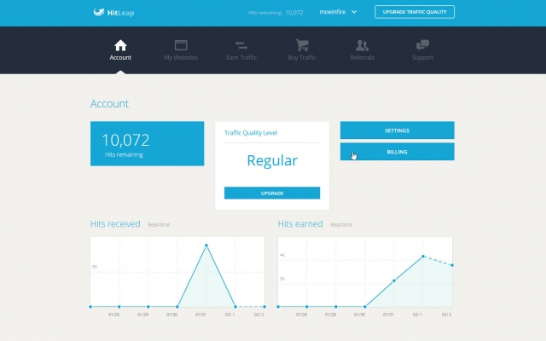Select the Earn Traffic arrows icon
Screen dimensions: 546x341
pos(241,45)
